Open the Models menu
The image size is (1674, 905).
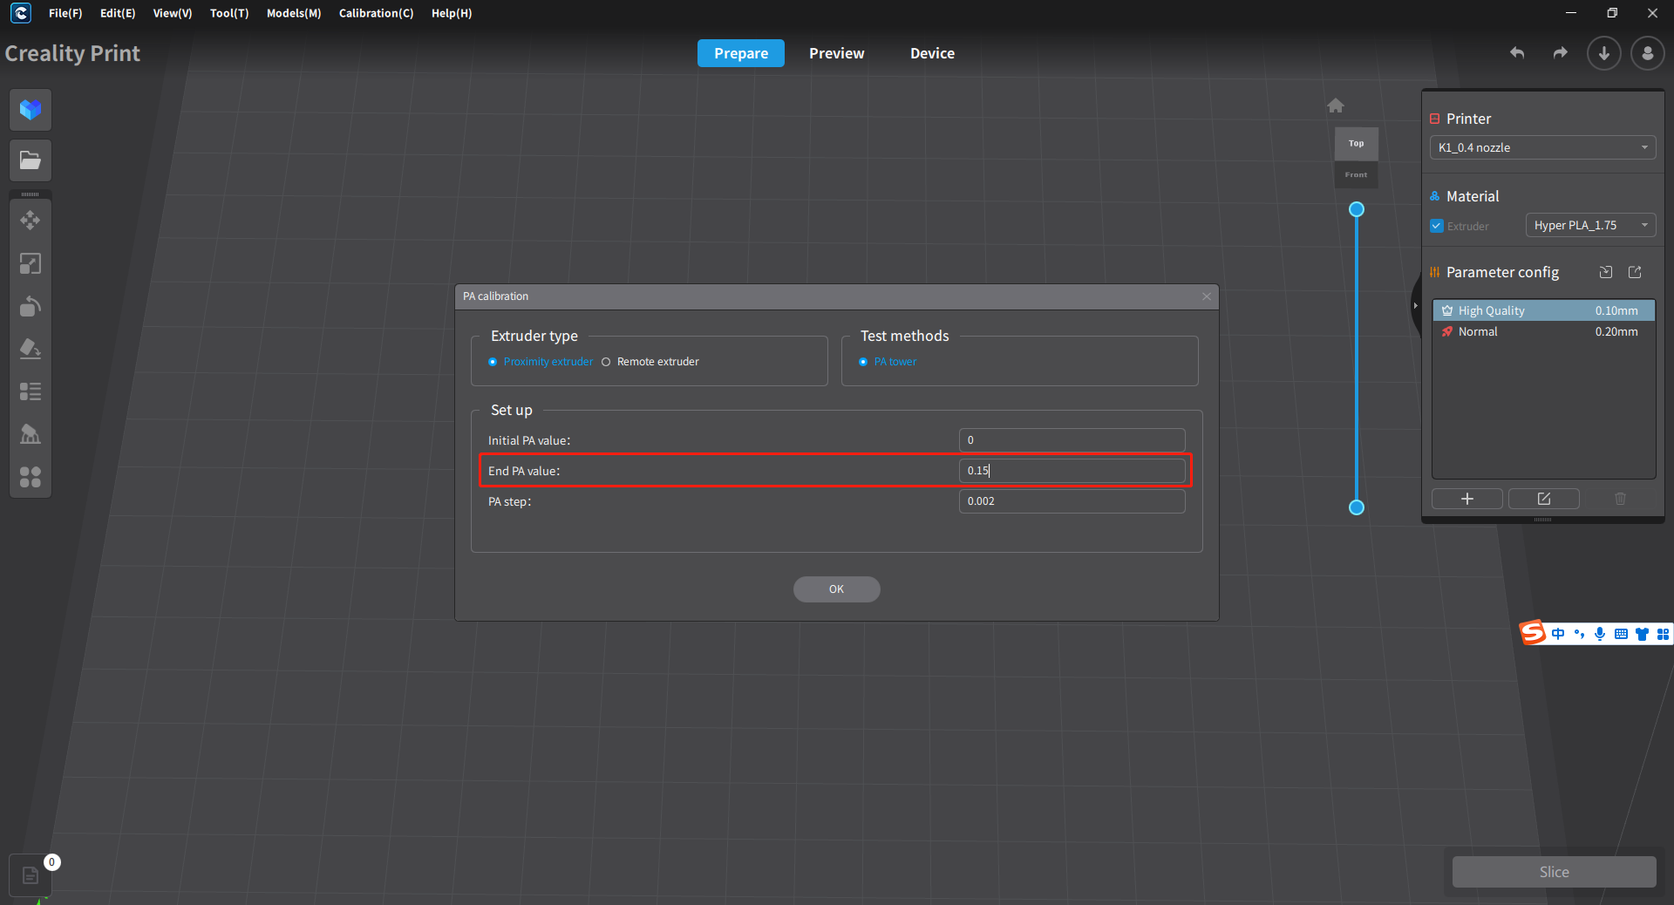pyautogui.click(x=294, y=13)
